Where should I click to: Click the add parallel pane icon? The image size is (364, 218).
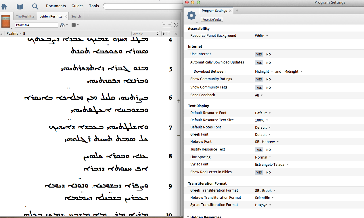click(74, 25)
